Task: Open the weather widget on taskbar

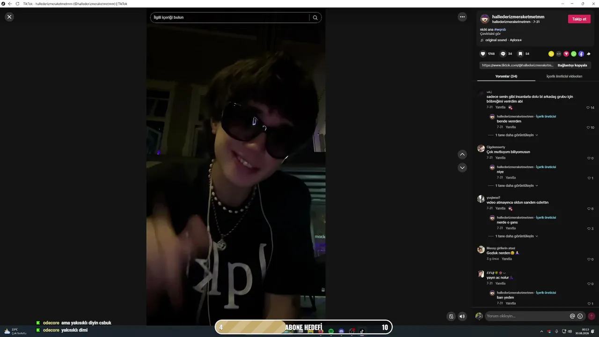Action: 15,331
